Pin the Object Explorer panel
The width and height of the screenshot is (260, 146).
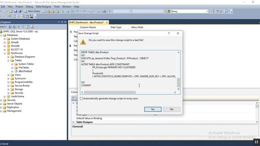pyautogui.click(x=62, y=22)
